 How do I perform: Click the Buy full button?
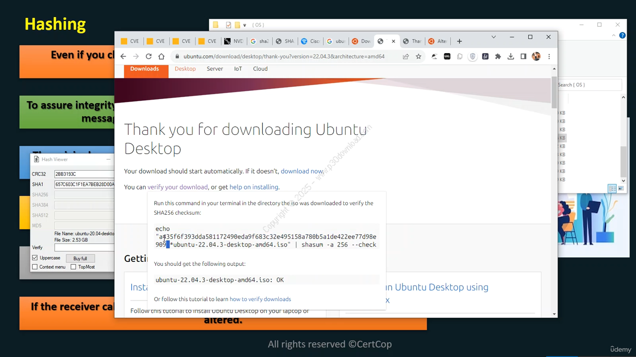(80, 258)
